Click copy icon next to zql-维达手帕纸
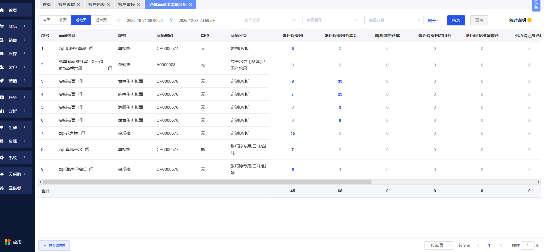 click(x=91, y=169)
